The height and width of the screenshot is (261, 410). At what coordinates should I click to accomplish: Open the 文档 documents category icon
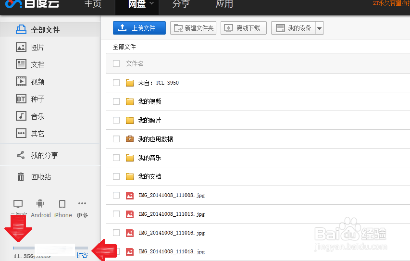(21, 64)
